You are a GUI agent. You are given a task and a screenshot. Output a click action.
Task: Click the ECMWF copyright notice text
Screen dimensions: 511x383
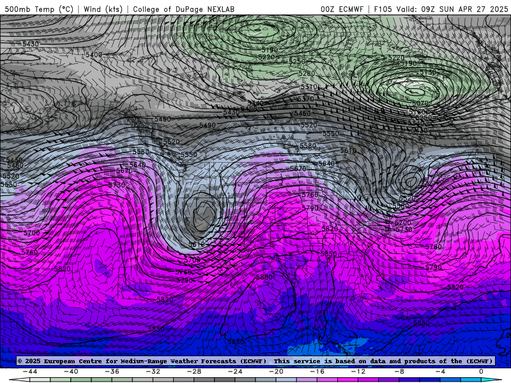tap(142, 361)
